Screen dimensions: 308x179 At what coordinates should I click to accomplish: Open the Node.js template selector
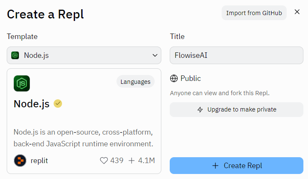tap(84, 55)
